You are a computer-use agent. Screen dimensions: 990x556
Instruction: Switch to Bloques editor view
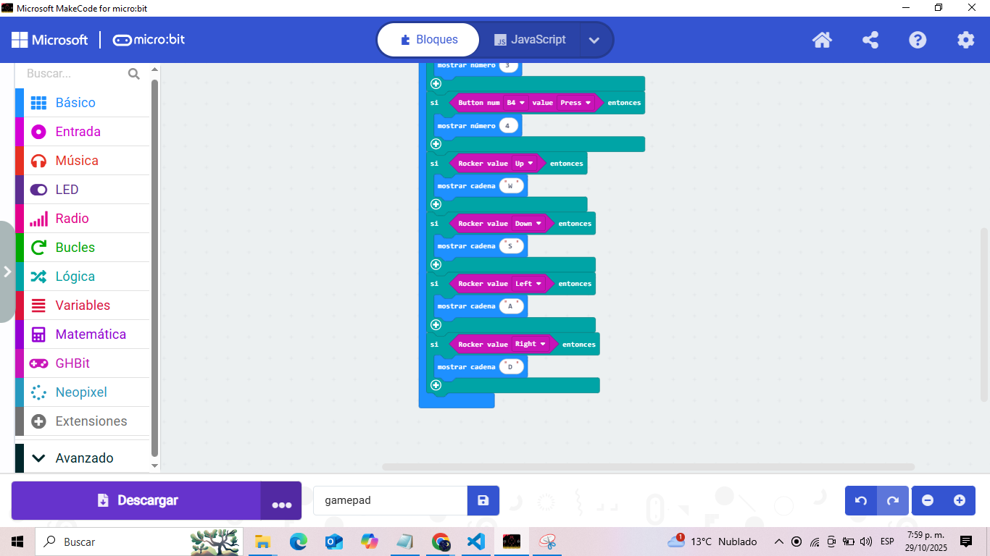click(428, 40)
